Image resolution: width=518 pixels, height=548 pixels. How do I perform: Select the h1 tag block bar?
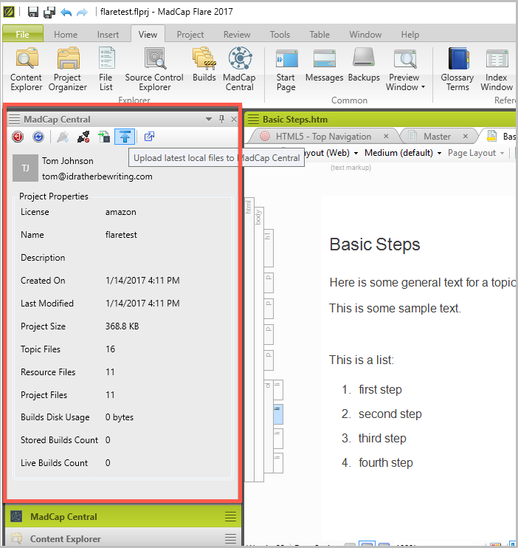[269, 248]
